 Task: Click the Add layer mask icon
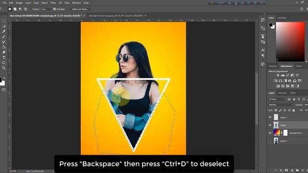[286, 170]
